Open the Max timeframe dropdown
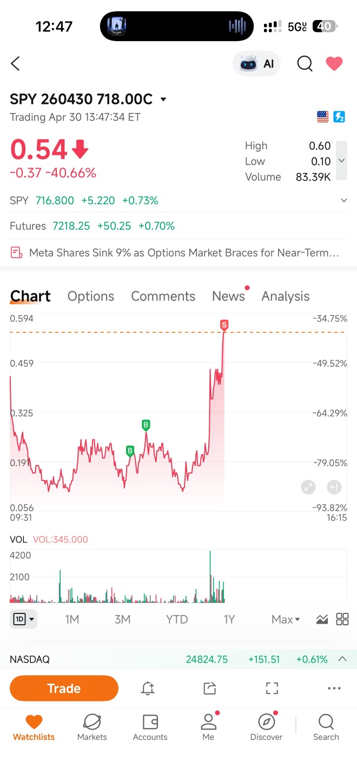Screen dimensions: 357x775 [286, 619]
